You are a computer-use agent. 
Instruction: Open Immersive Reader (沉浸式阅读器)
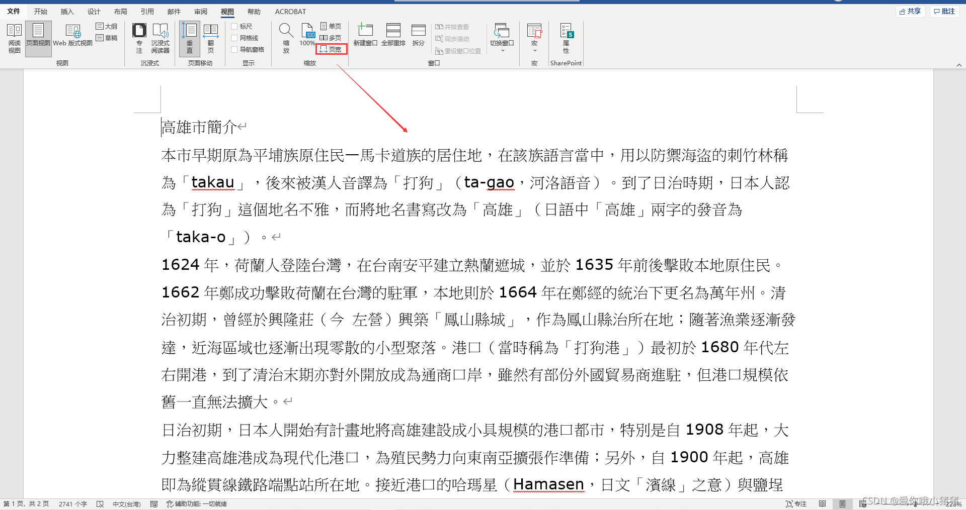pos(160,39)
